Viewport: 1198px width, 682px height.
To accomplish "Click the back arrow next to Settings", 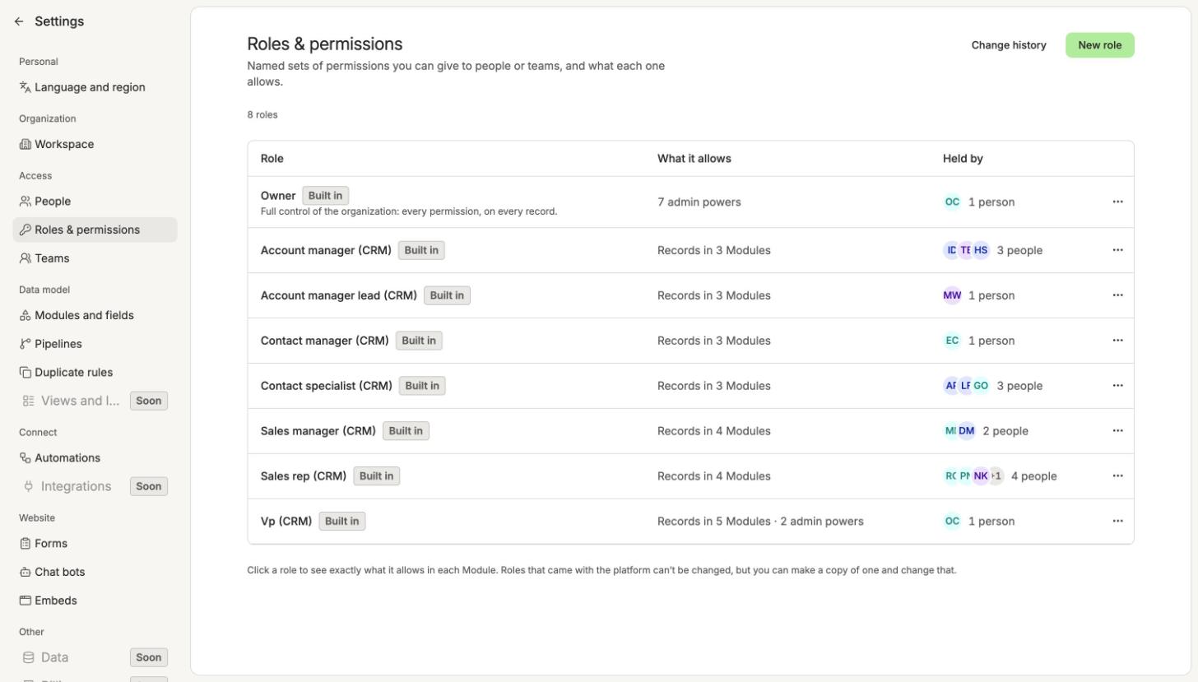I will pos(19,21).
